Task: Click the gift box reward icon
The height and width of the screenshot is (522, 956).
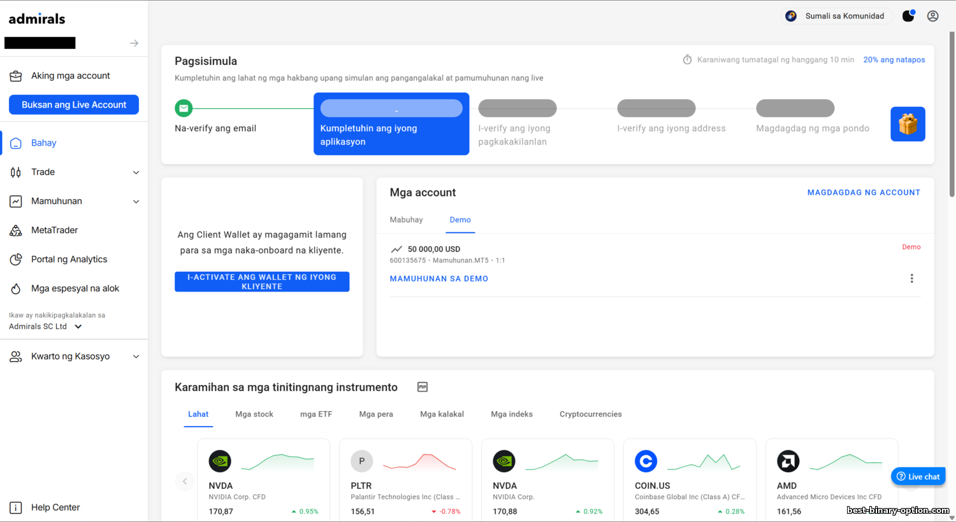Action: click(x=908, y=124)
